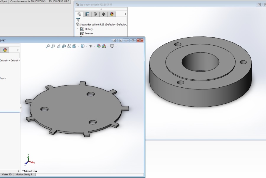
Task: Switch to the PropertyManager tab
Action: pos(87,14)
